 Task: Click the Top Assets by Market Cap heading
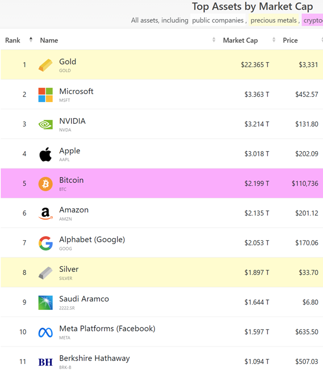(x=252, y=7)
